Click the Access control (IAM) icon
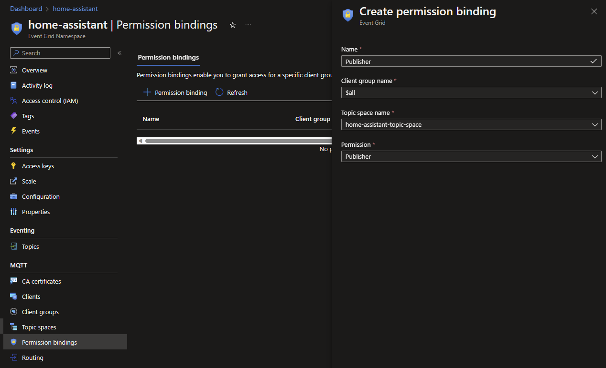This screenshot has height=368, width=606. tap(13, 101)
